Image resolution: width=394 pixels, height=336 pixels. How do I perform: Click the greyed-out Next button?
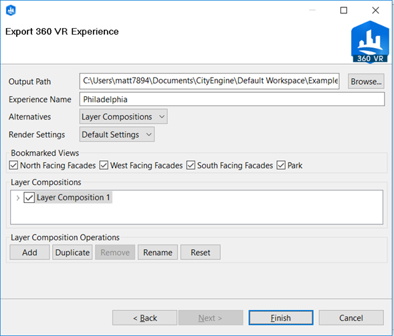tap(211, 318)
